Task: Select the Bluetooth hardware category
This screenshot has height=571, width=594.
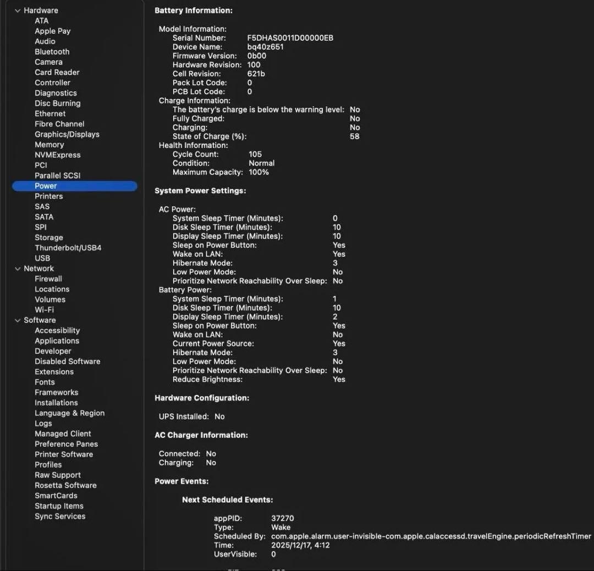Action: (x=52, y=51)
